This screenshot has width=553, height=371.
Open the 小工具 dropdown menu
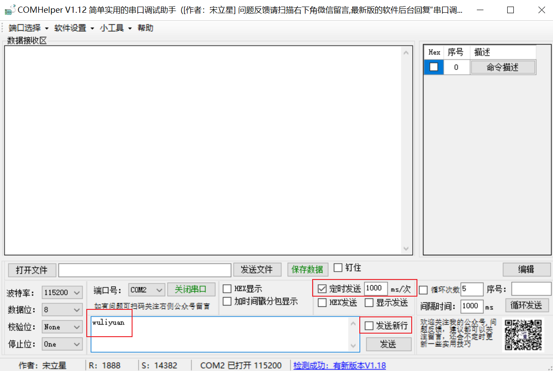point(112,28)
